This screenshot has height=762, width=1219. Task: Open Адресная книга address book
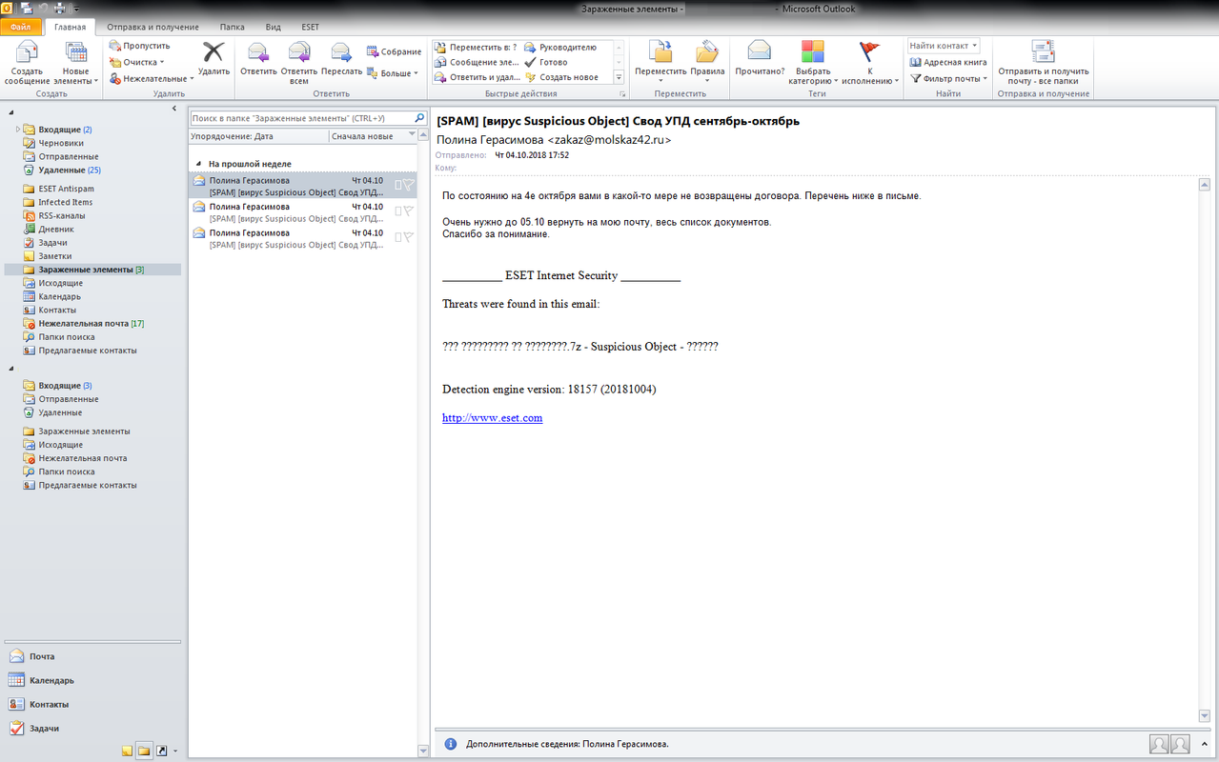(948, 62)
